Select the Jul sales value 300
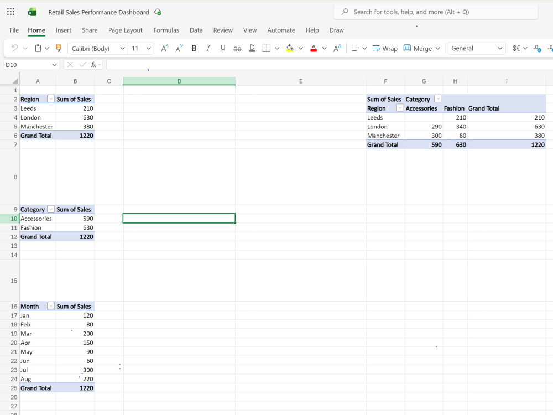This screenshot has width=553, height=415. [75, 370]
